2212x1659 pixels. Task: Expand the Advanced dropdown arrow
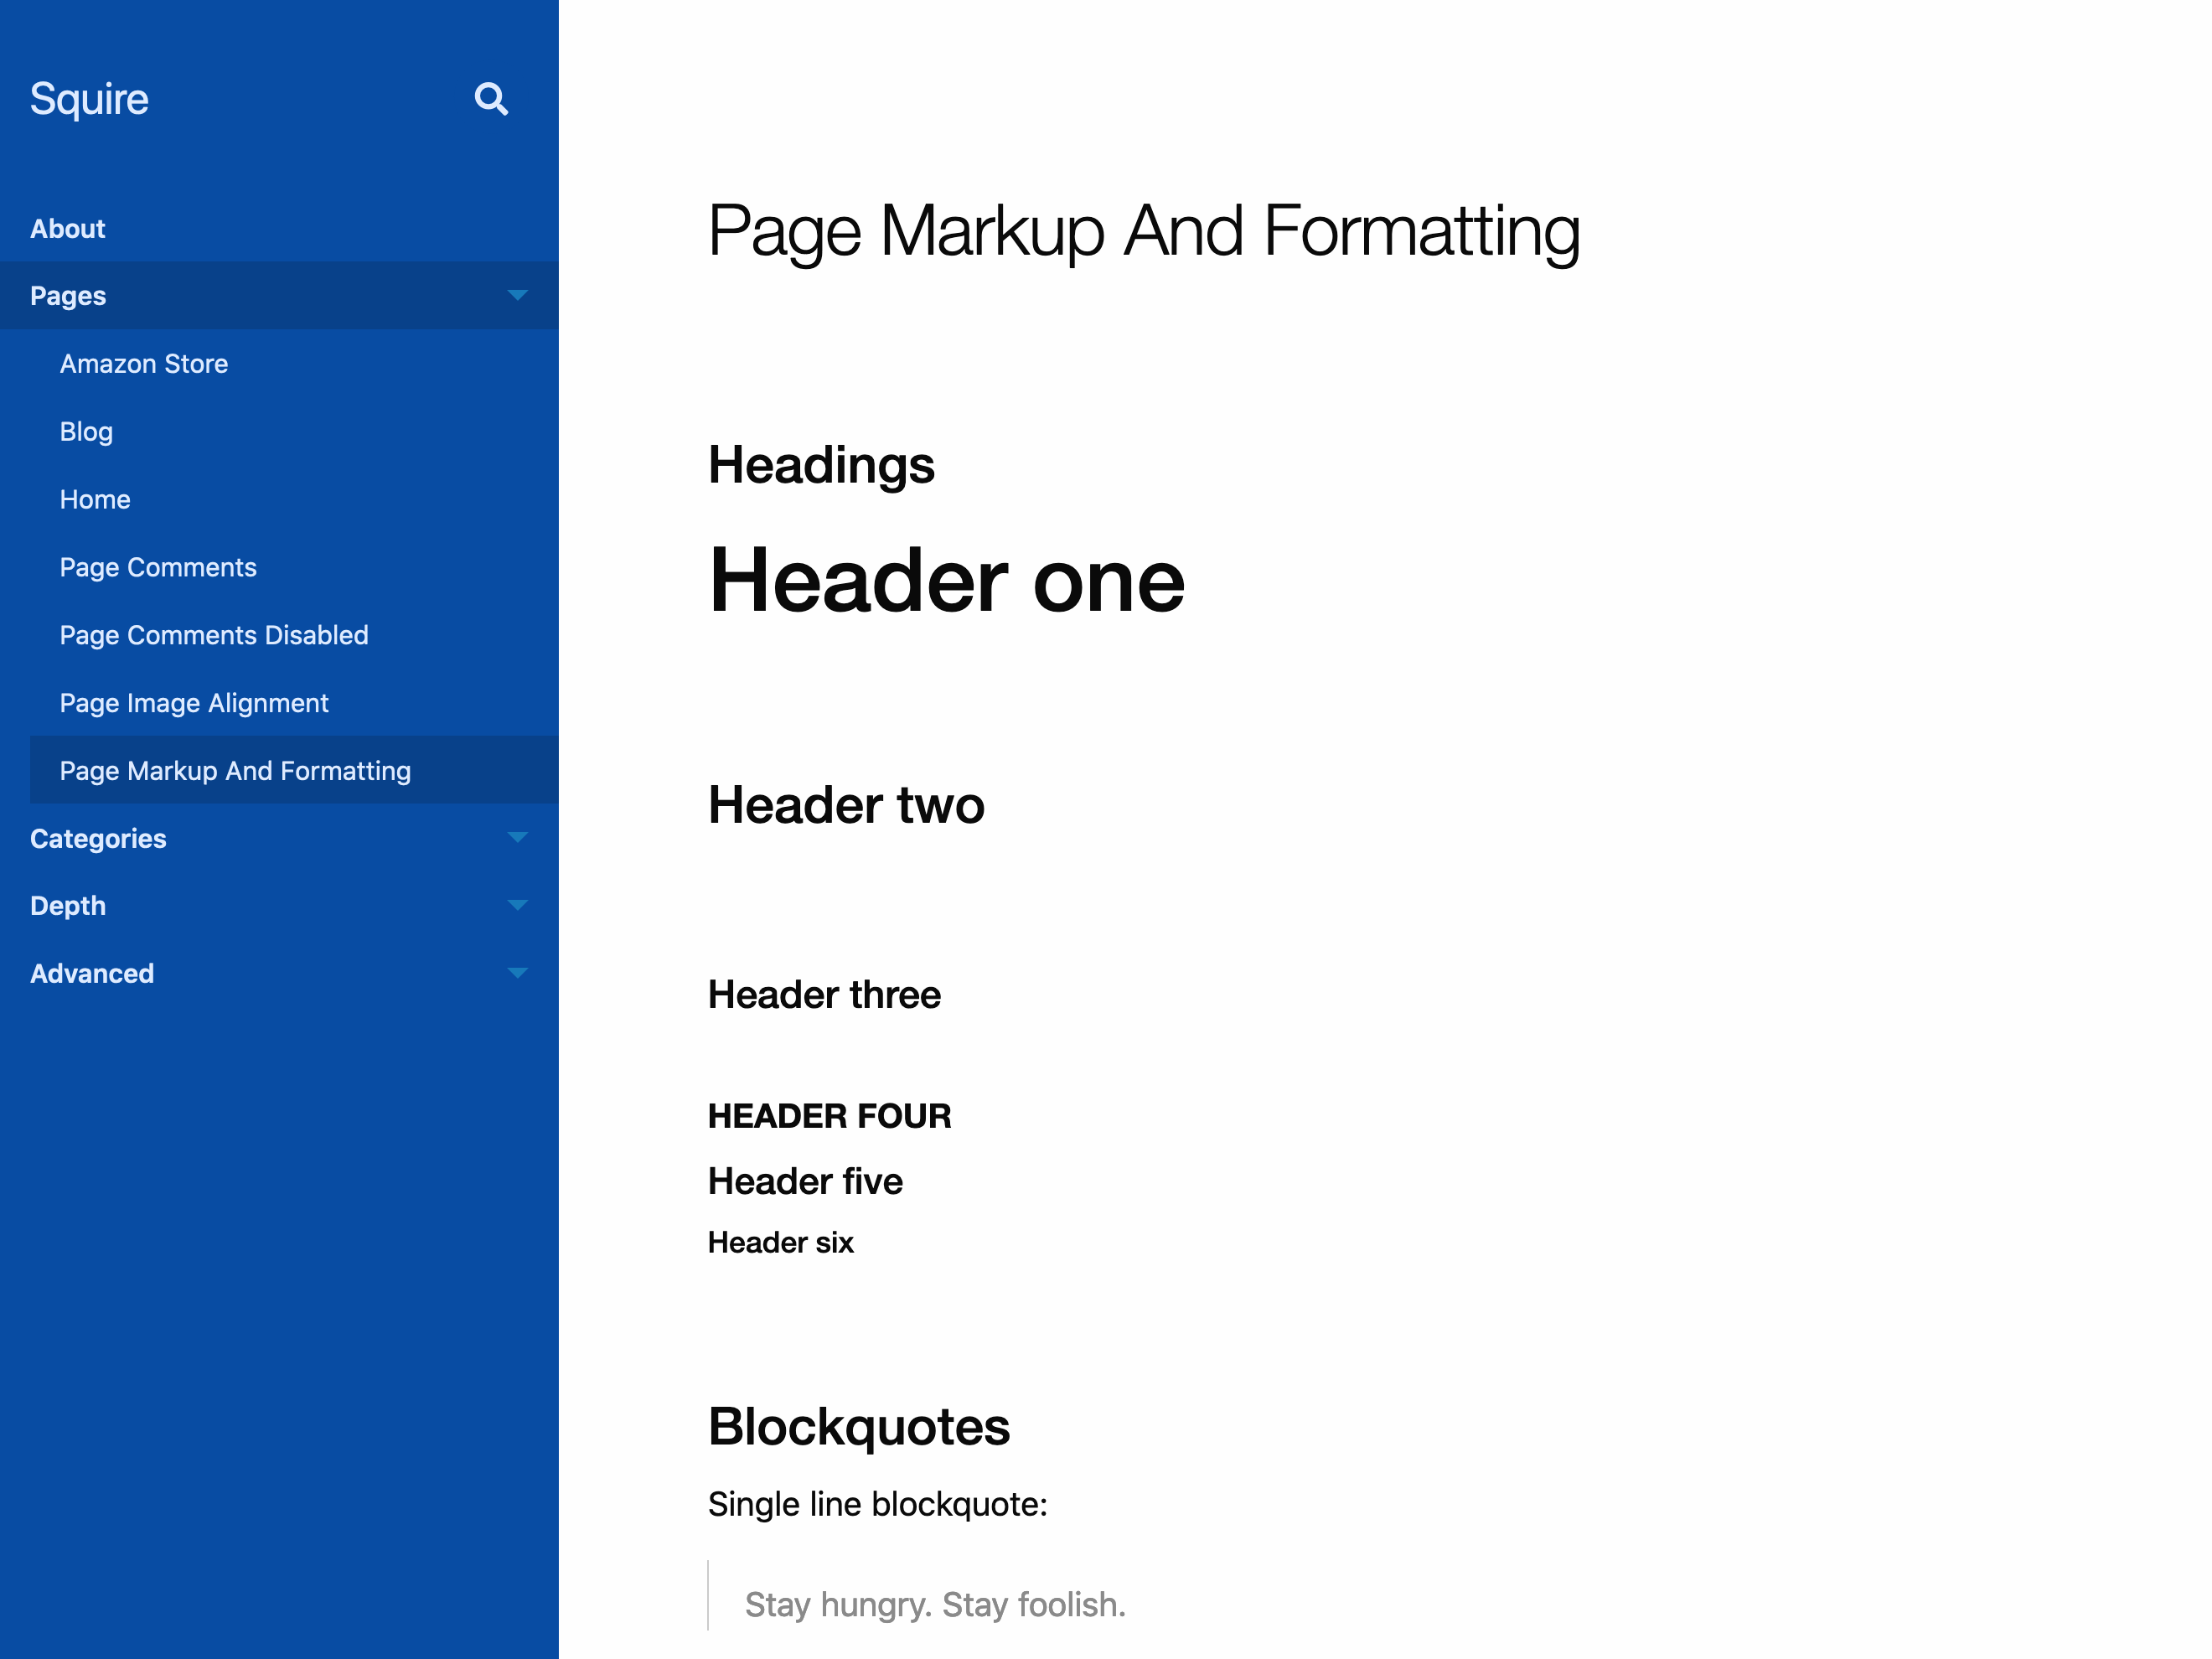coord(517,973)
